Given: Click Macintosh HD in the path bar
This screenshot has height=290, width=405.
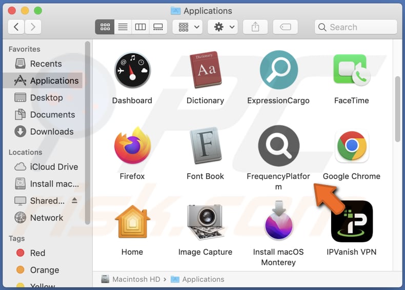Looking at the screenshot, I should (x=130, y=279).
